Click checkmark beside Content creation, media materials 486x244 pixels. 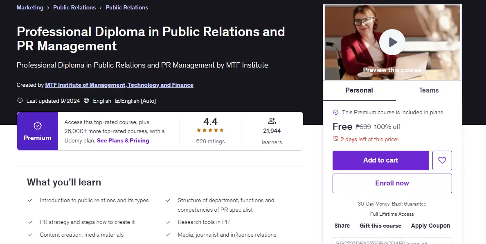(x=30, y=235)
